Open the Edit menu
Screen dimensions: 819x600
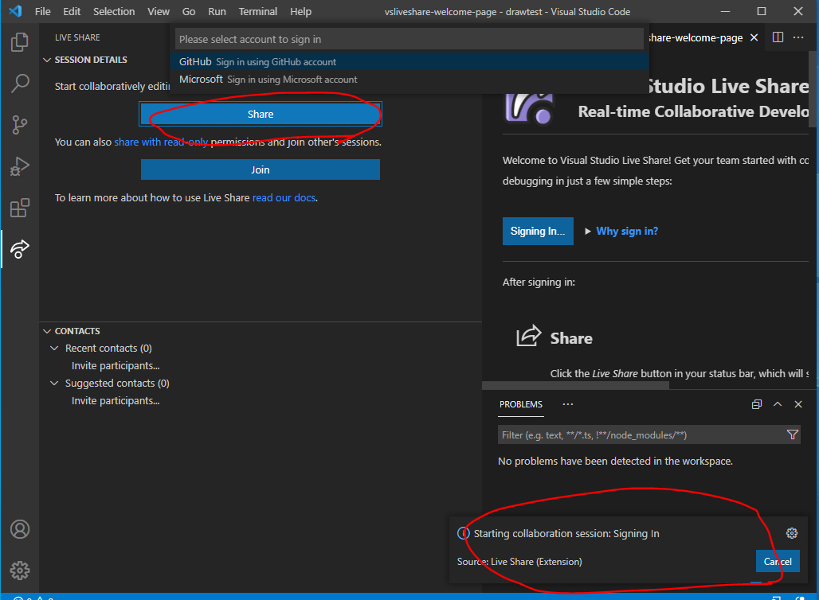(x=72, y=11)
